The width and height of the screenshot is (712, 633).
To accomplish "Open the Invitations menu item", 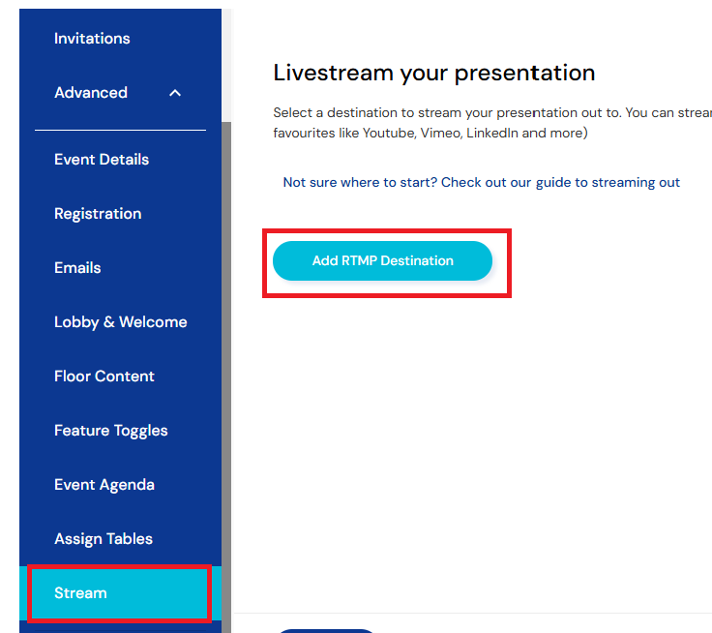I will tap(92, 39).
